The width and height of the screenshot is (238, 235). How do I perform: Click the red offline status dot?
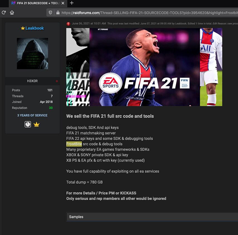57,81
